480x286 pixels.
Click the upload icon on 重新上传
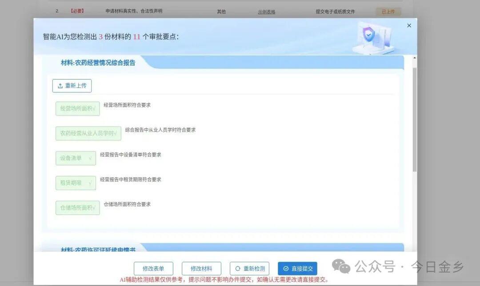60,86
